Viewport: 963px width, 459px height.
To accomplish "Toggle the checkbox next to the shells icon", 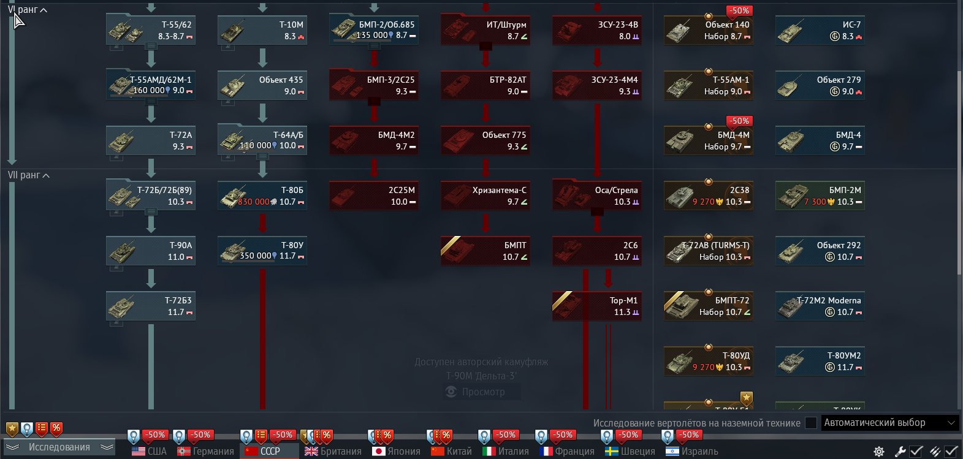I will [x=951, y=452].
